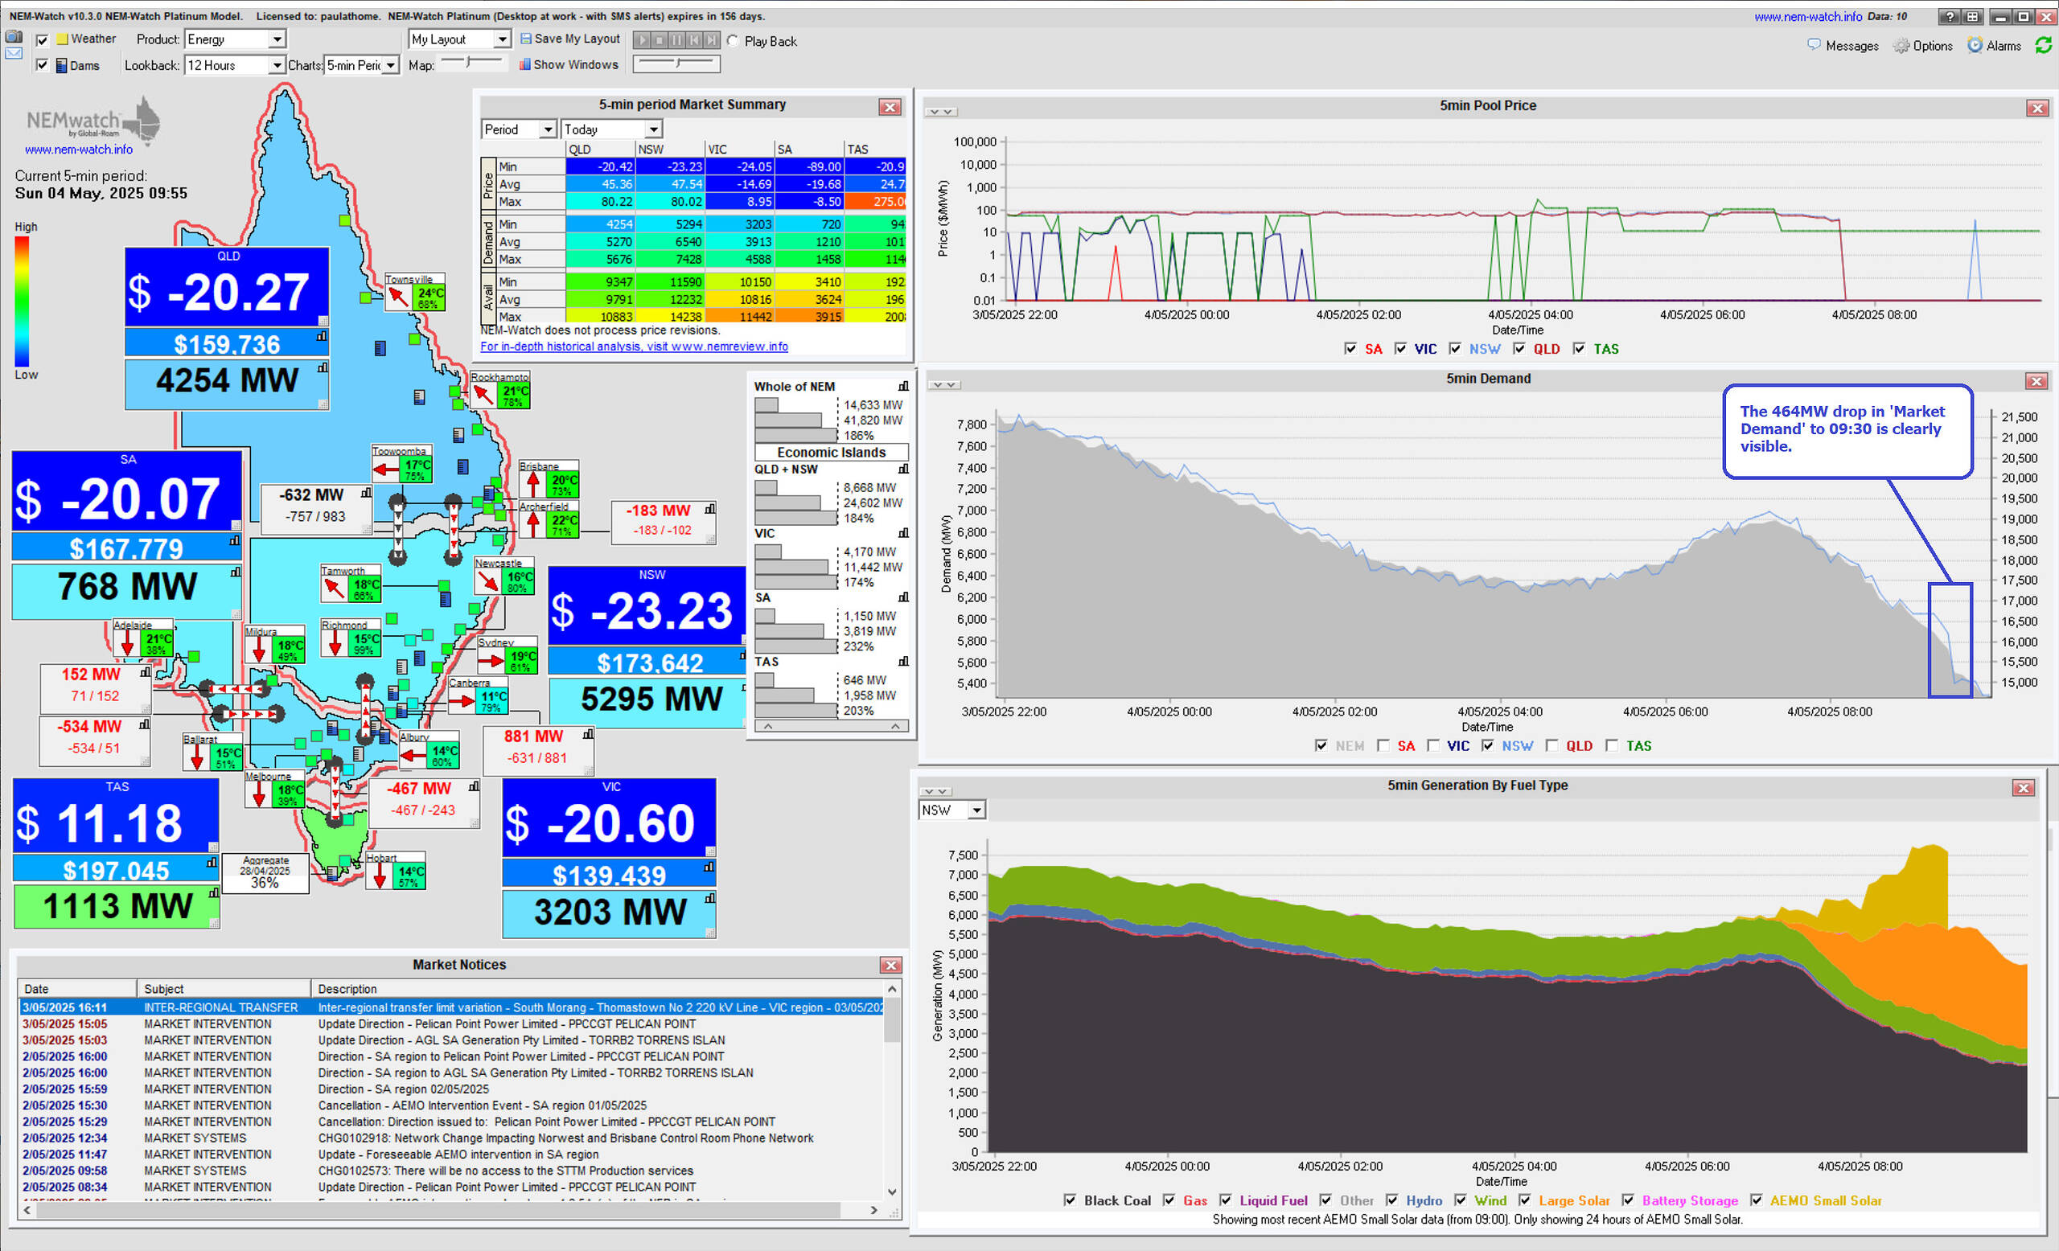
Task: Open chart icon next to 152 MW flow
Action: coord(146,672)
